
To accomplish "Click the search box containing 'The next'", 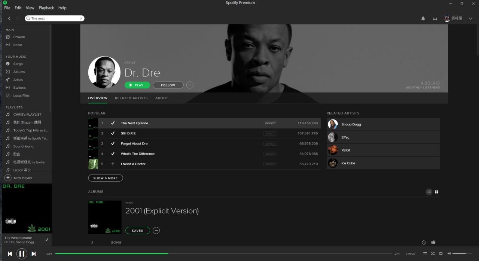I will pyautogui.click(x=55, y=18).
